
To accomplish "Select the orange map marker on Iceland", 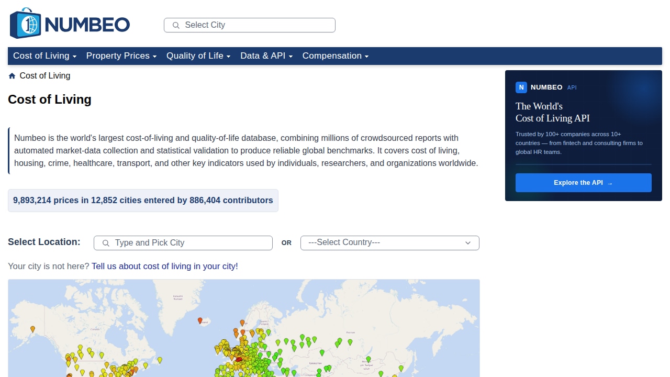I will [200, 320].
